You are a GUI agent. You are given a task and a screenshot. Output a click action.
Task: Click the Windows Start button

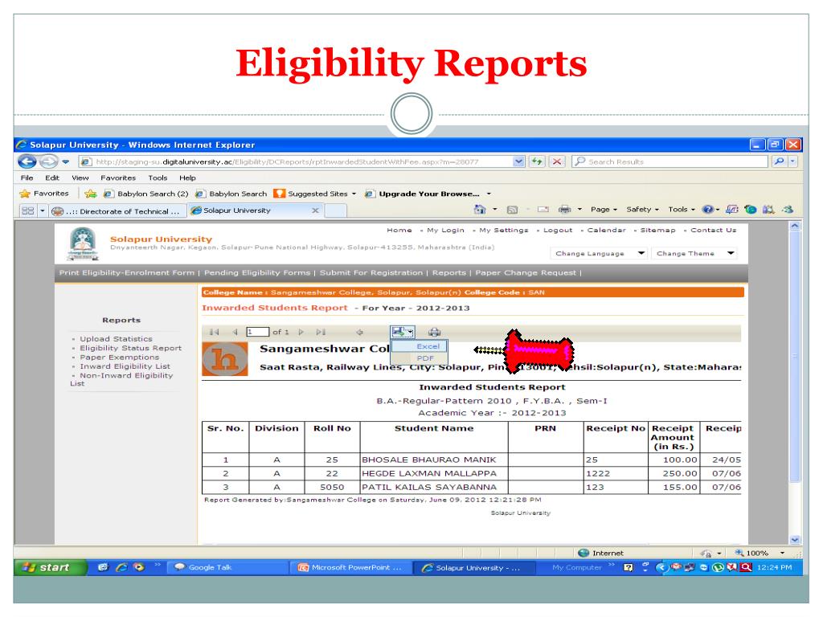[49, 567]
